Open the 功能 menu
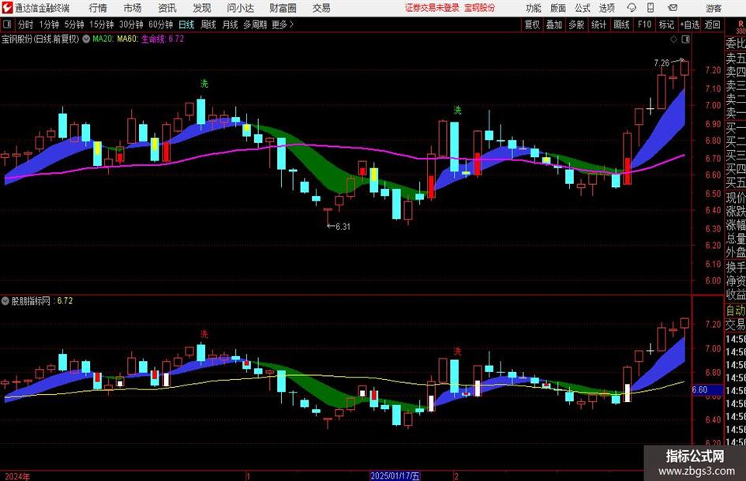Viewport: 746px width, 481px height. tap(534, 8)
